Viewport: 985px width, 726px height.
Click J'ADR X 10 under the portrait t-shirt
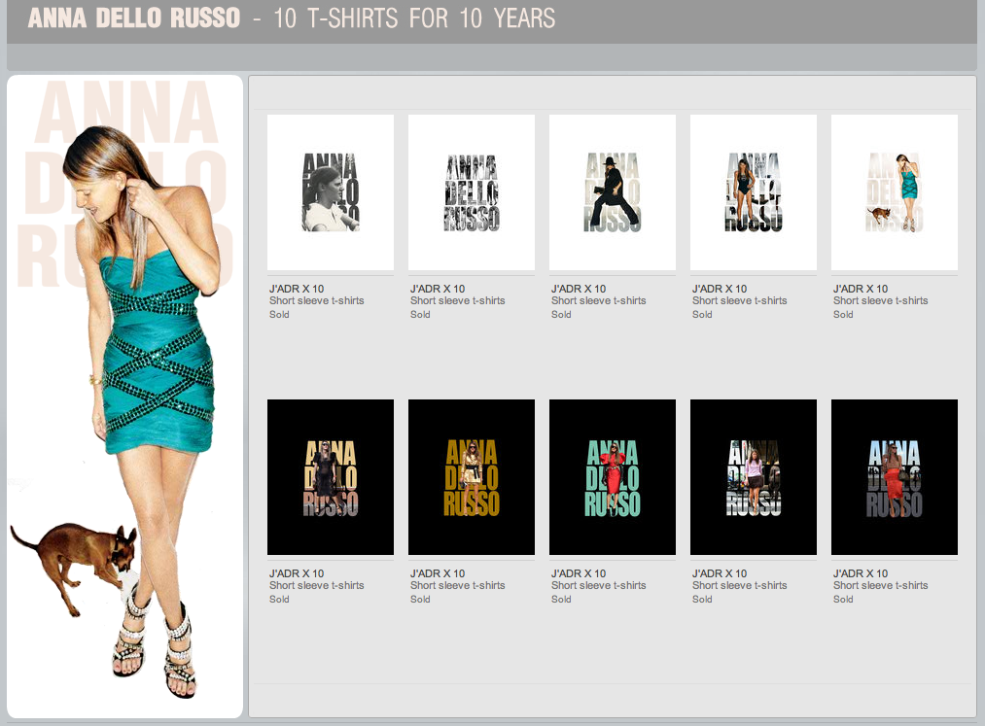297,289
